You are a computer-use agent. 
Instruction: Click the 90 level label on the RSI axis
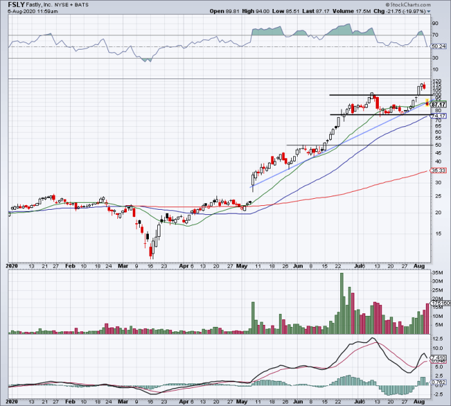click(x=436, y=24)
